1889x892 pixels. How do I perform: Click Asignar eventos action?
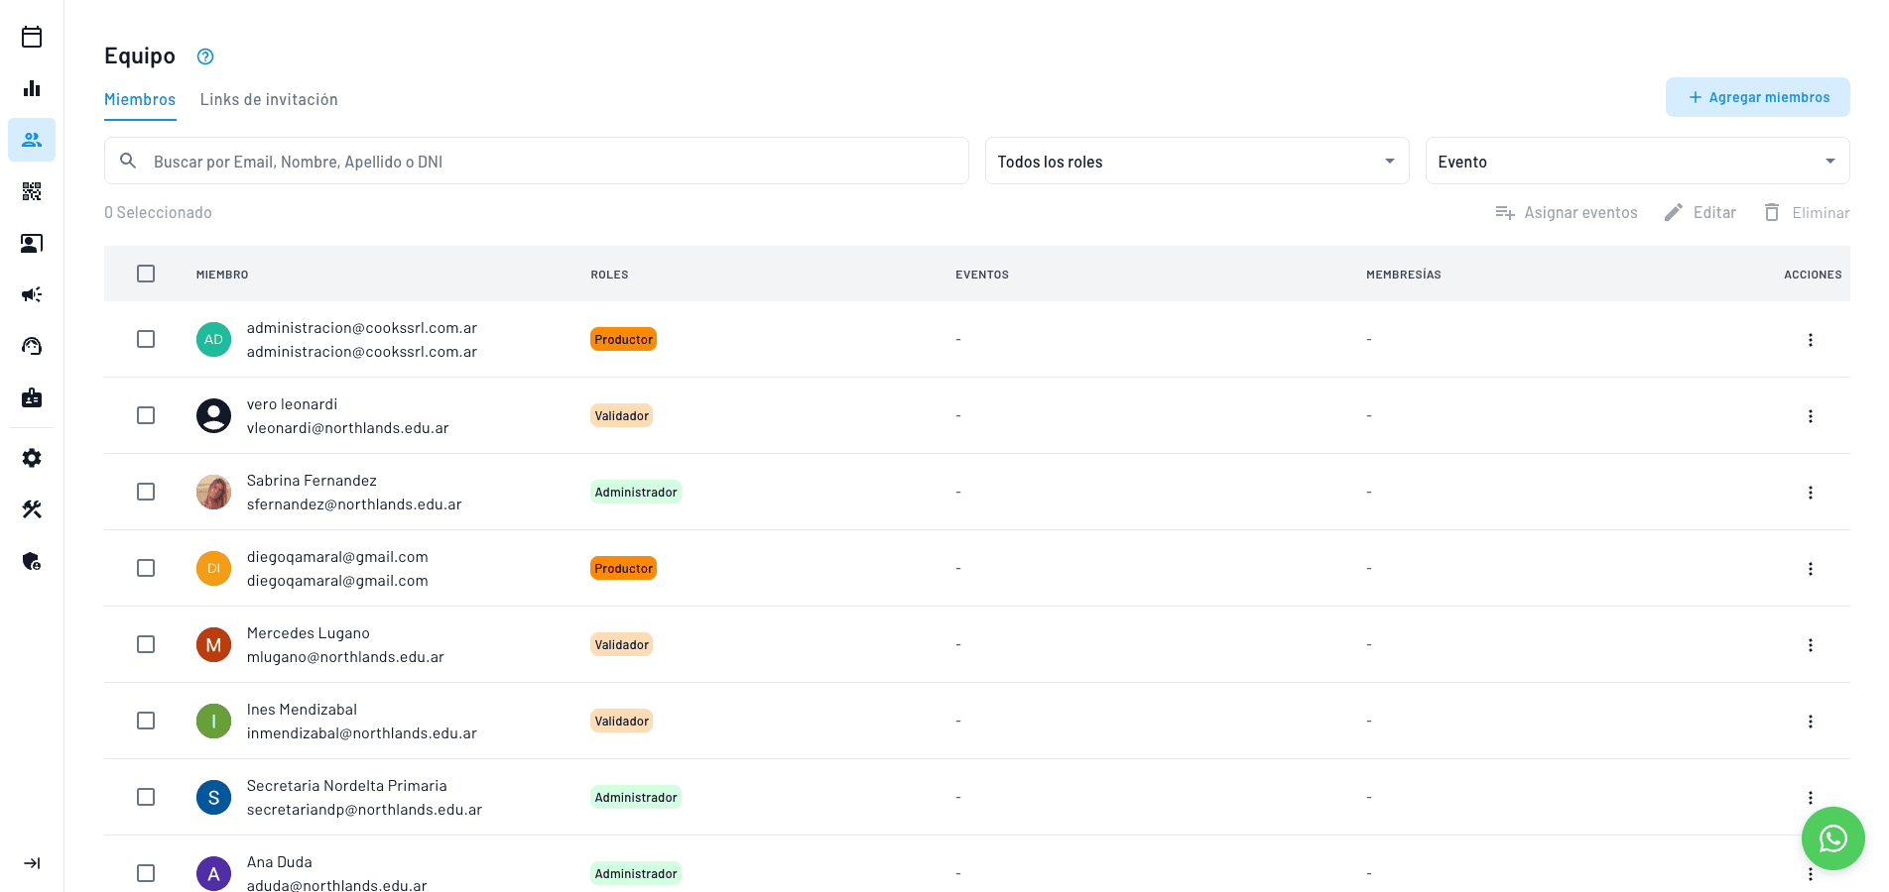click(x=1567, y=212)
